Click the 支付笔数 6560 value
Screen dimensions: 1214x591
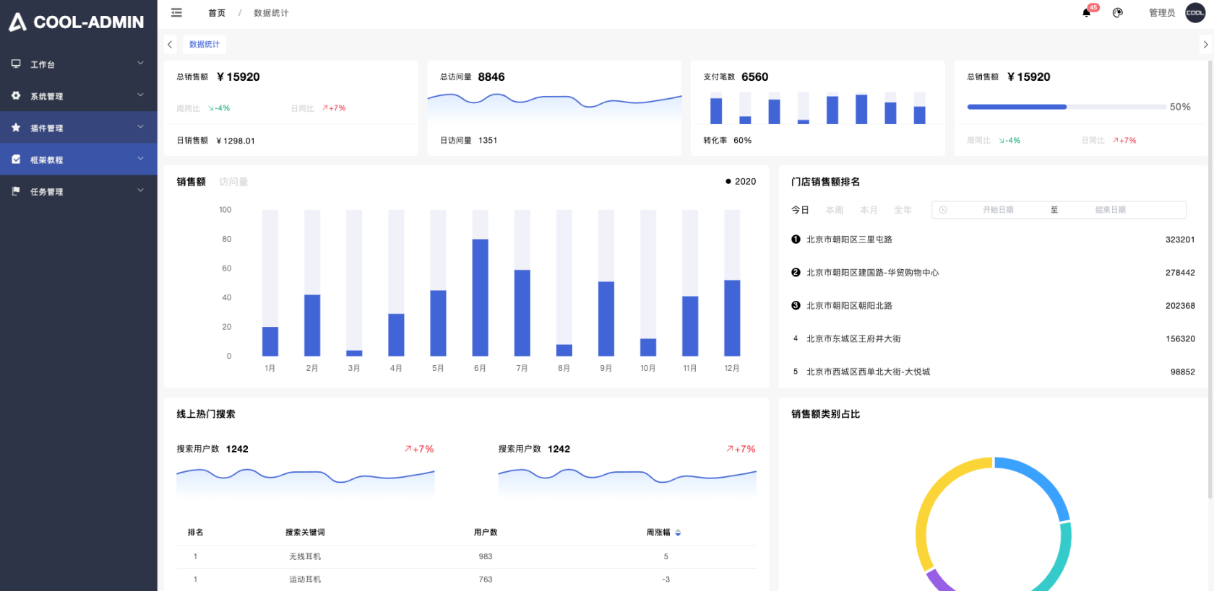[754, 77]
